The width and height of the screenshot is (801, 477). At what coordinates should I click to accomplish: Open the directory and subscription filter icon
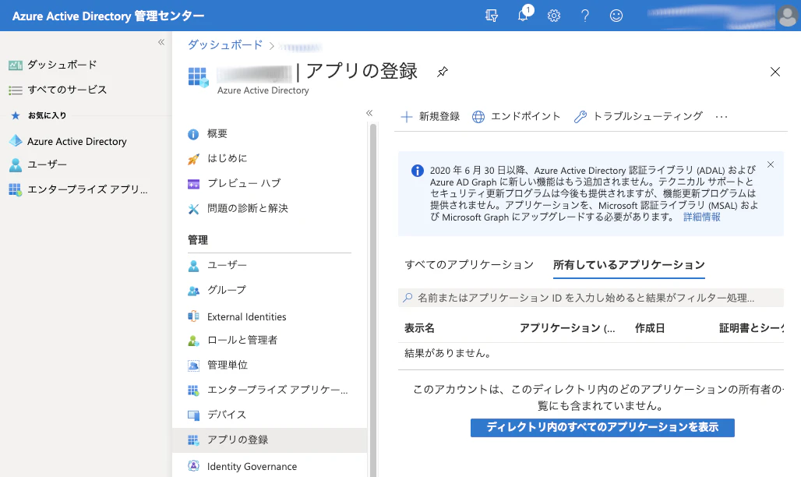coord(492,16)
